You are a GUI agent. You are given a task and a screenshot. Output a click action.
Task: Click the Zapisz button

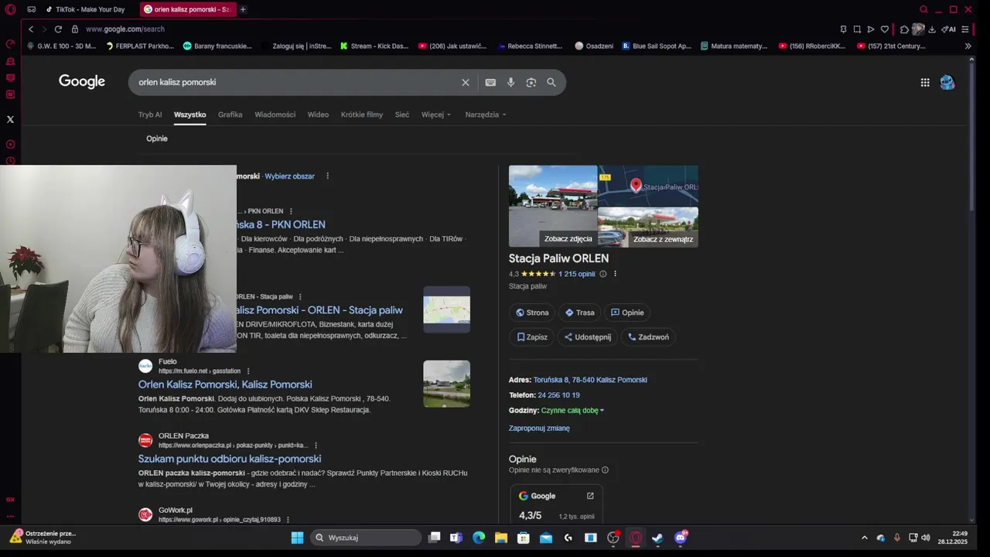[532, 337]
